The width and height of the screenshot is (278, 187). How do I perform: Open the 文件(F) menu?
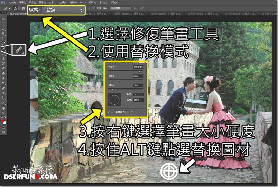(12, 2)
